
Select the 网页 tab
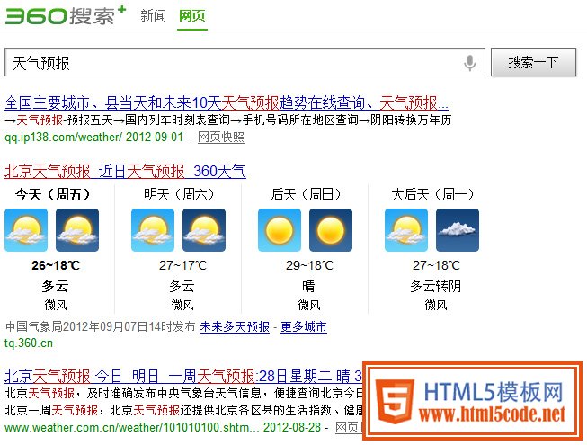(x=192, y=15)
